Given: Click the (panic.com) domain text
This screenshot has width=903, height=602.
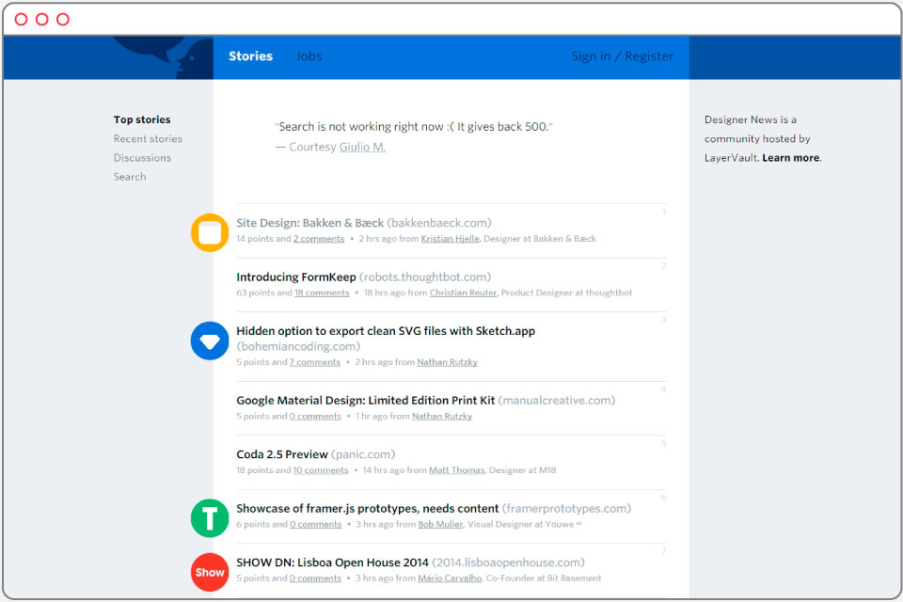Looking at the screenshot, I should (363, 454).
